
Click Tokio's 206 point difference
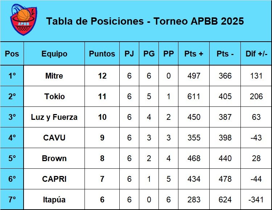click(x=256, y=97)
